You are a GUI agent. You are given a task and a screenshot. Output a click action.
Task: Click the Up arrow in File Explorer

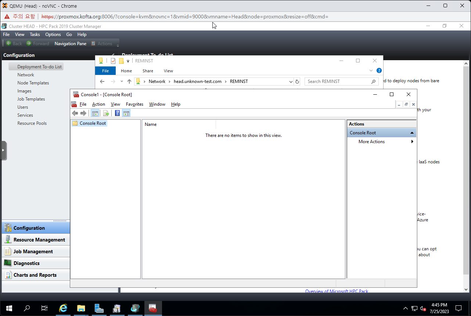[x=129, y=81]
